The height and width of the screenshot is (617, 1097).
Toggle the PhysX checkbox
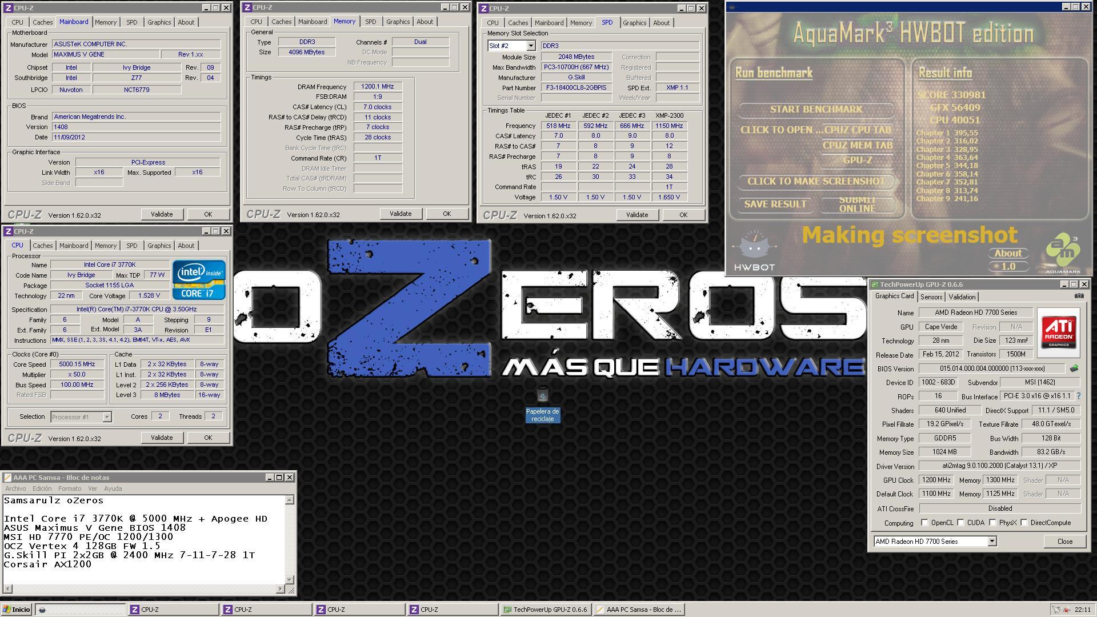[x=993, y=523]
